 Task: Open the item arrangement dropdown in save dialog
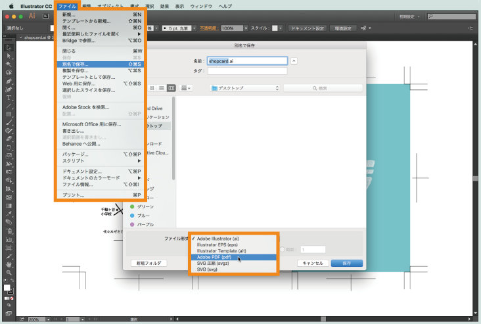coord(185,88)
